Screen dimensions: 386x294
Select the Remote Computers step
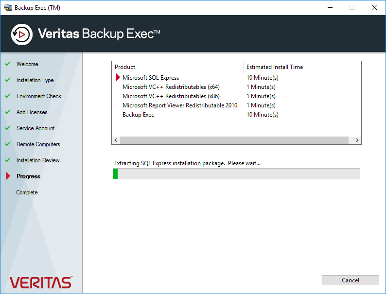click(38, 144)
